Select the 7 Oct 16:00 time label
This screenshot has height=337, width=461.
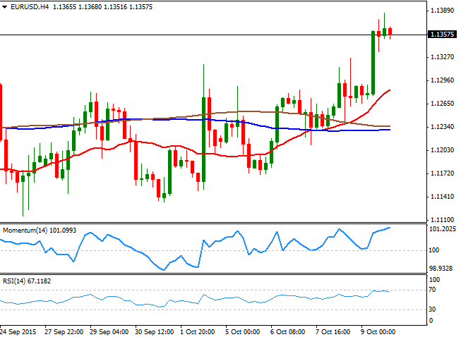point(335,331)
